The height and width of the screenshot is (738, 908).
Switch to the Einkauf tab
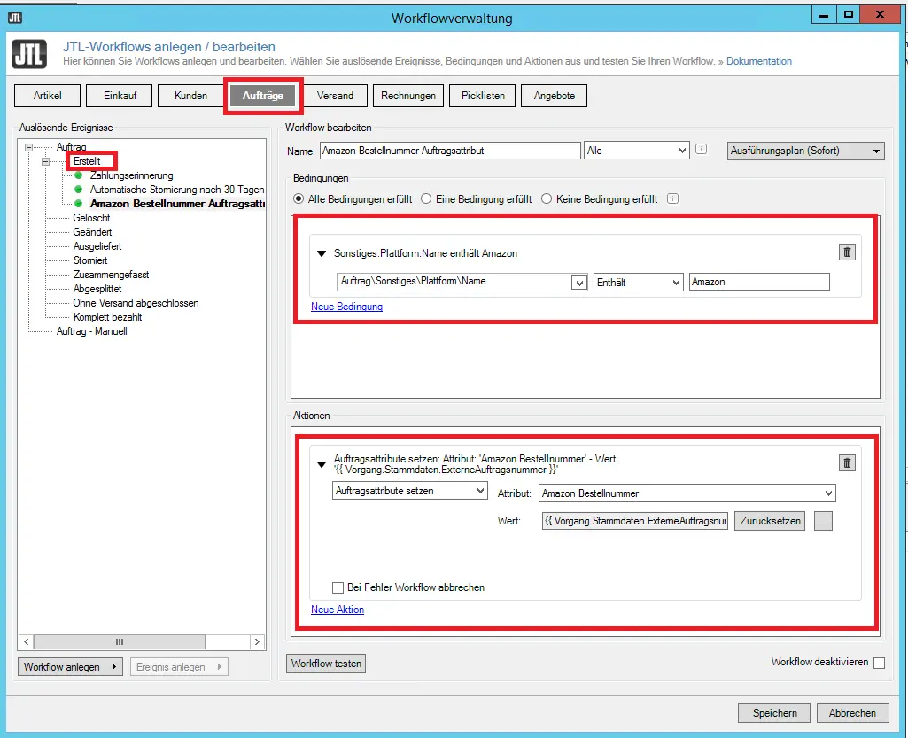[x=120, y=96]
